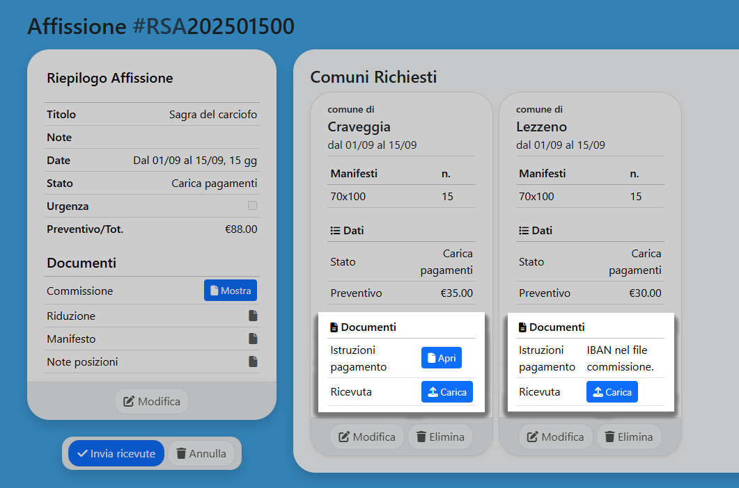Click the Affissione #RSA202501500 page heading

(x=161, y=26)
